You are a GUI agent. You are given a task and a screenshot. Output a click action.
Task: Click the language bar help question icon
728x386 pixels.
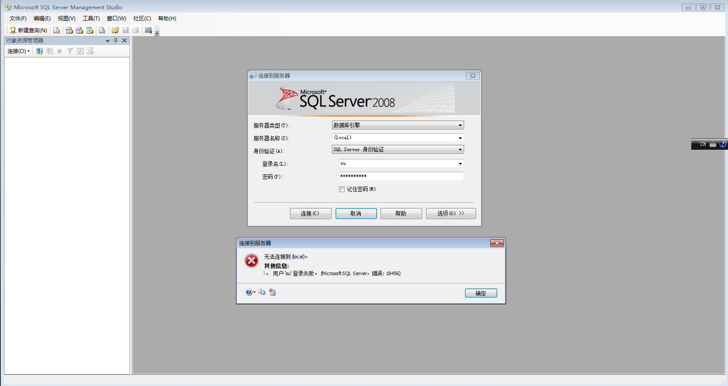coord(723,144)
